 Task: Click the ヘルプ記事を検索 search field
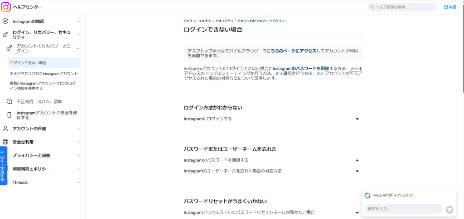(402, 7)
